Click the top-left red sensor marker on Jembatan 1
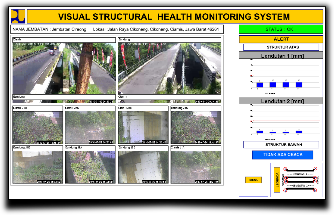 [285, 169]
